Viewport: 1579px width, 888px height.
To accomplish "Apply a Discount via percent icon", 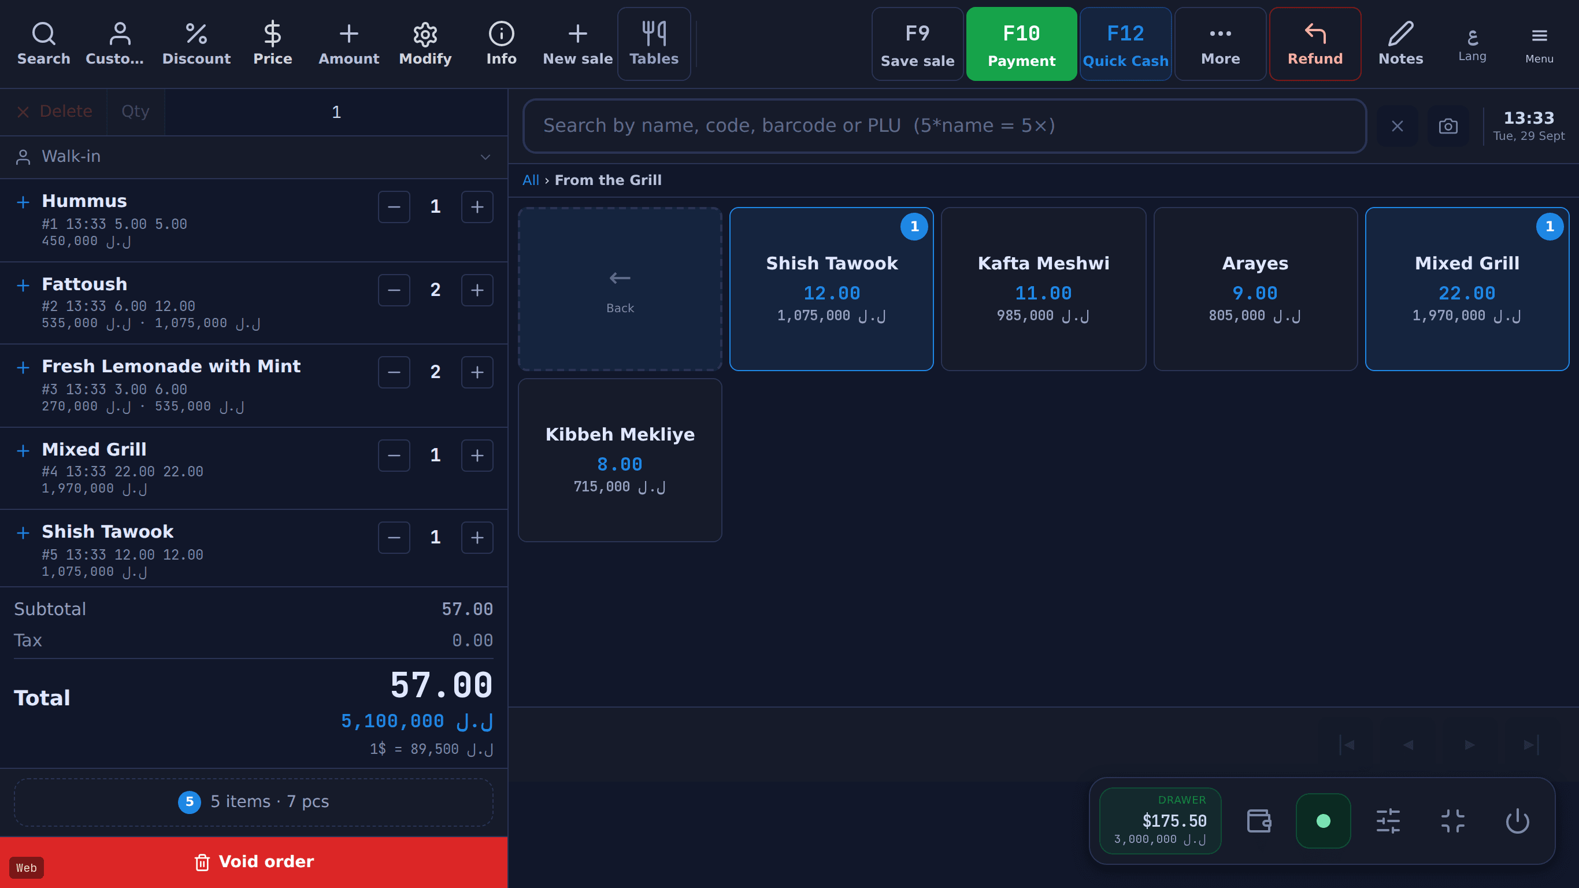I will (196, 43).
